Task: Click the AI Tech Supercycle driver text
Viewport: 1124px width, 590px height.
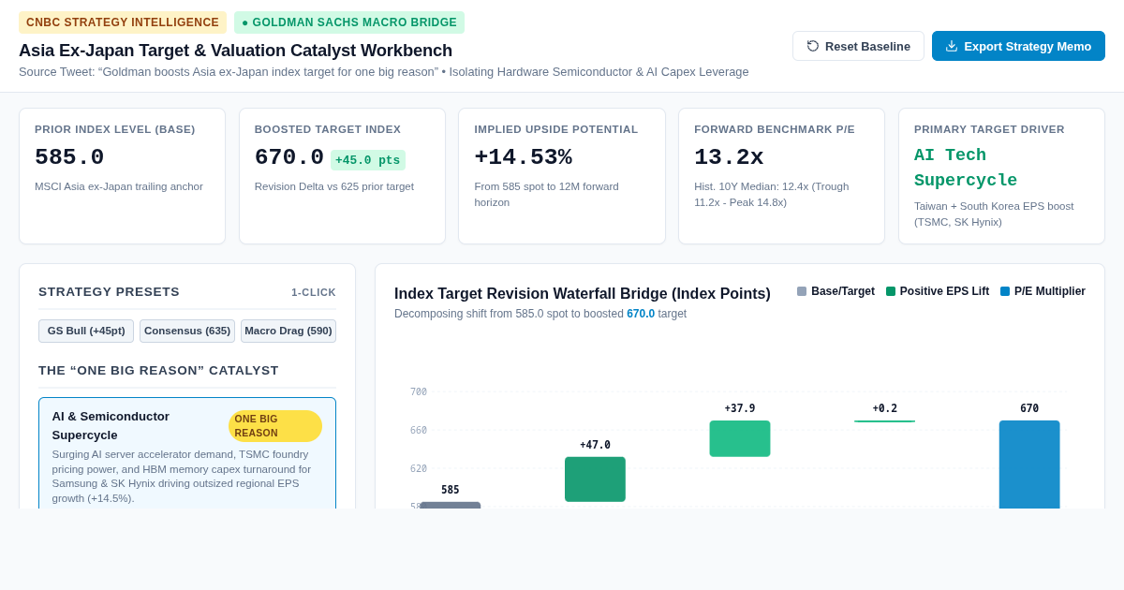Action: tap(966, 168)
